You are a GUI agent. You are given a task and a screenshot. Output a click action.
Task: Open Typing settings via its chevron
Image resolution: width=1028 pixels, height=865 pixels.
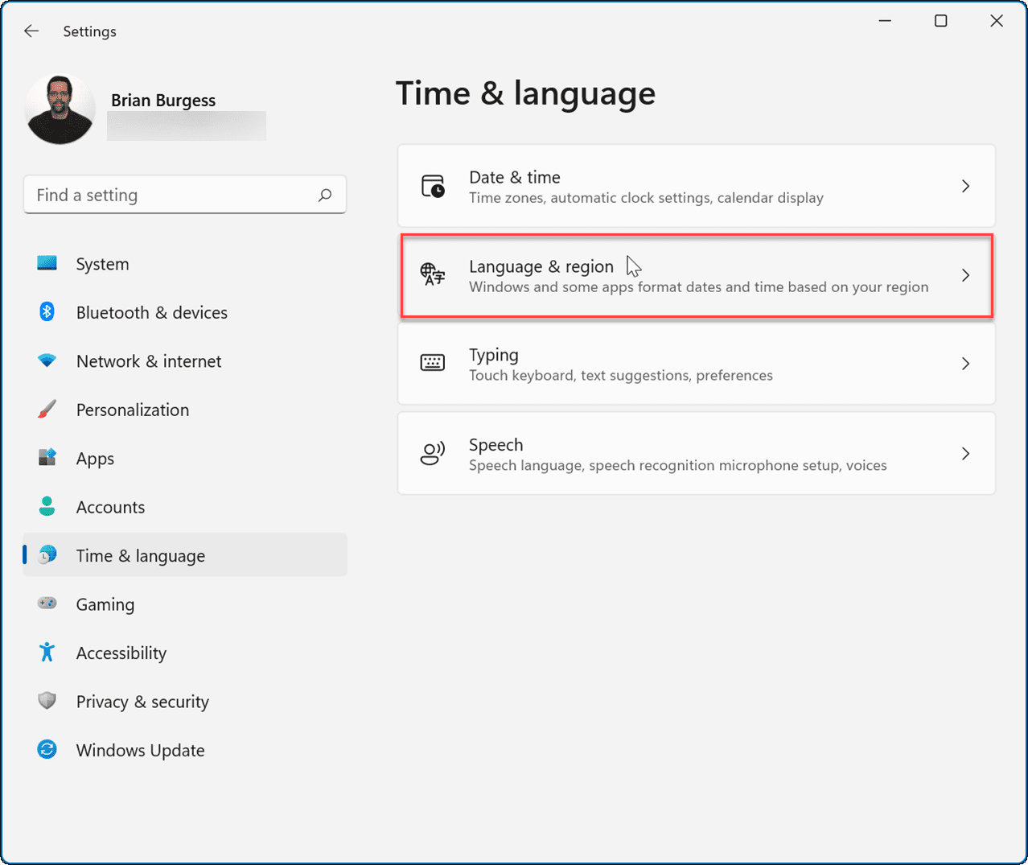[965, 364]
